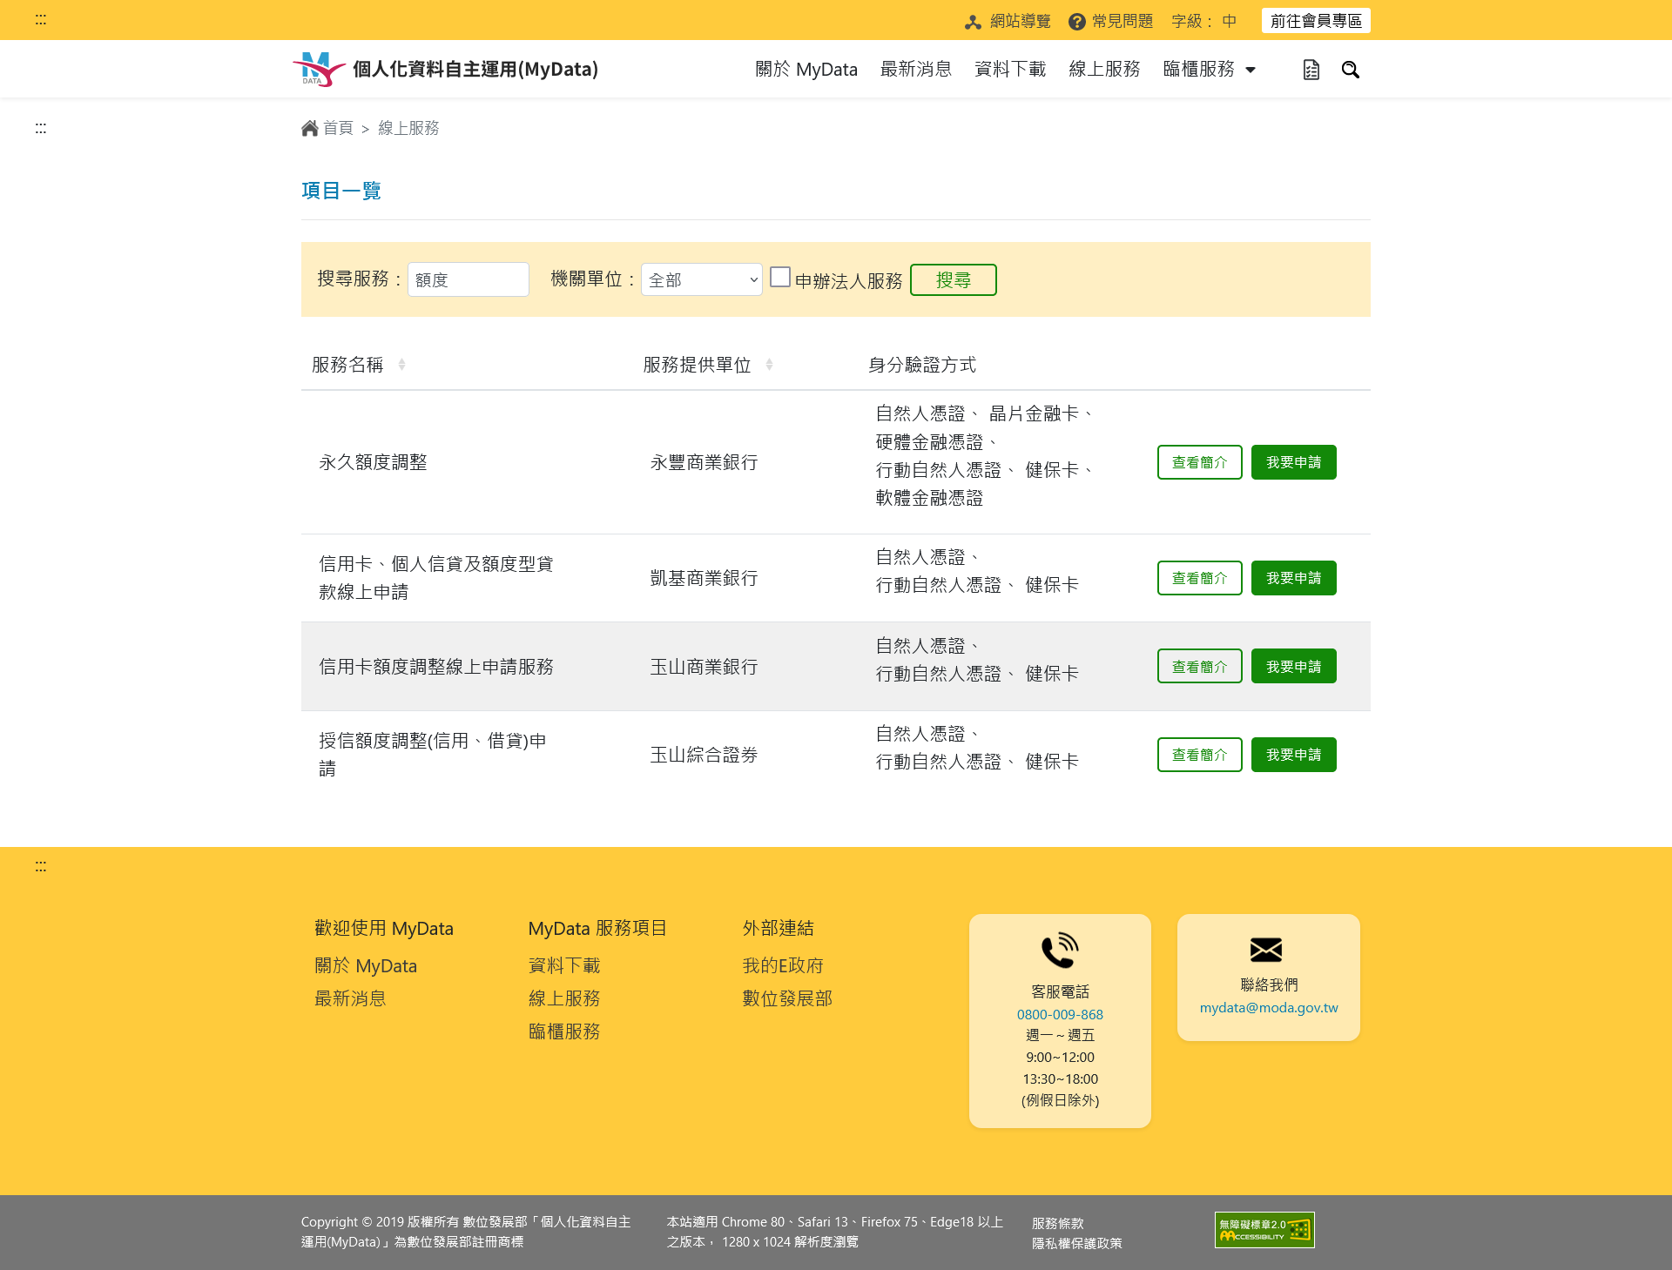Select font size 中
The image size is (1672, 1270).
click(1229, 21)
